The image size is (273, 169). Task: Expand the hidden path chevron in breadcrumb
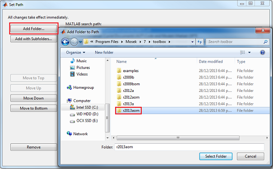pos(92,41)
